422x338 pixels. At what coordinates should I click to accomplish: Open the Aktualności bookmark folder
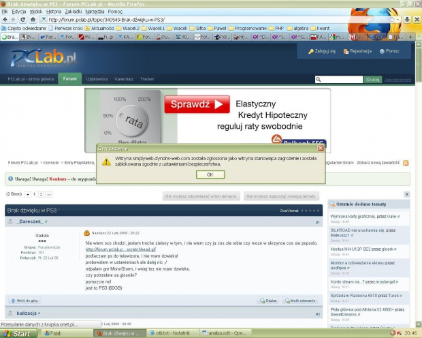99,29
